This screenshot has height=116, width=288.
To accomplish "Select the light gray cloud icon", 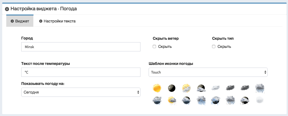I will click(x=216, y=88).
